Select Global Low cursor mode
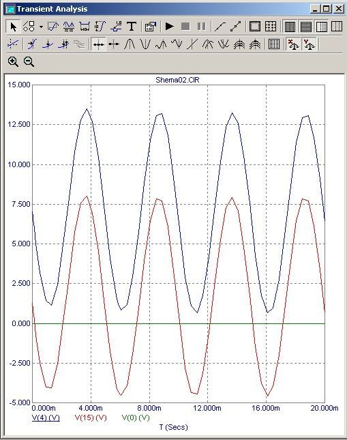 [x=224, y=44]
